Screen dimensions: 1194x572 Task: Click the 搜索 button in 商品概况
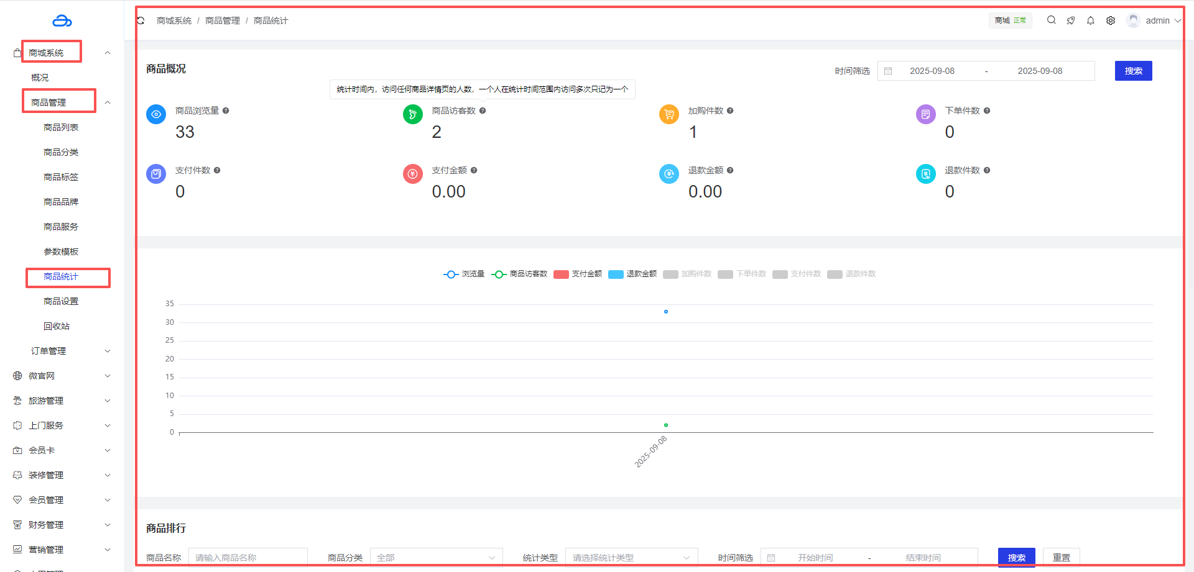coord(1133,71)
